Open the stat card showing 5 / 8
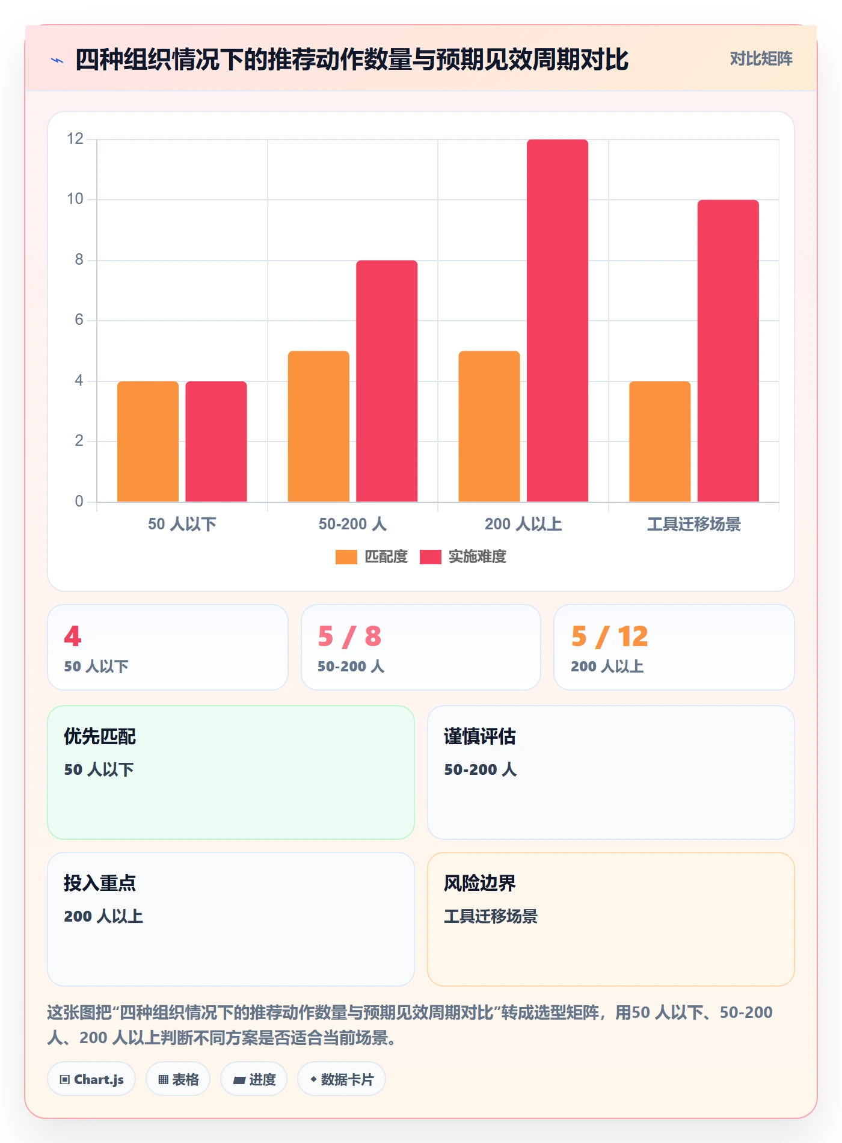The height and width of the screenshot is (1143, 842). pos(421,647)
